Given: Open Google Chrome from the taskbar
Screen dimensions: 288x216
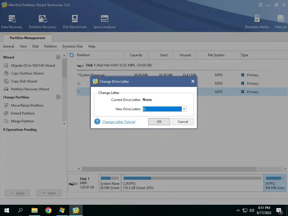Looking at the screenshot, I should [48, 210].
